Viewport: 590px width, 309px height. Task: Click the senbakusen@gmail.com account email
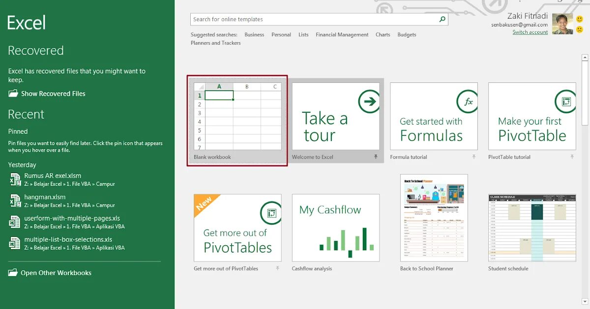point(519,25)
